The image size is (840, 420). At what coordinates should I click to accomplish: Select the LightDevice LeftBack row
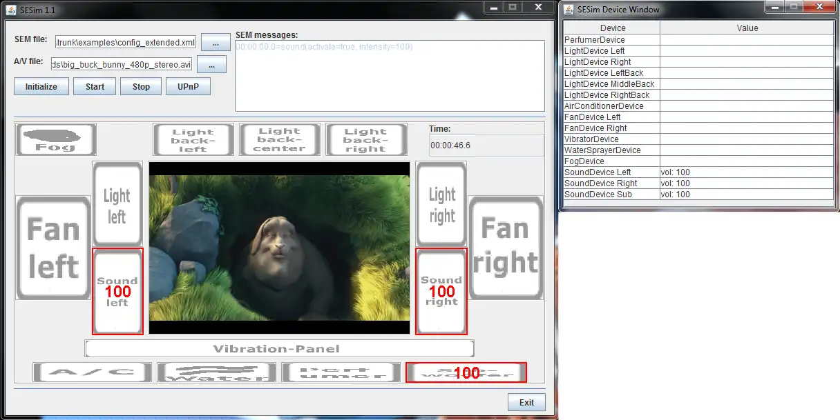(699, 73)
